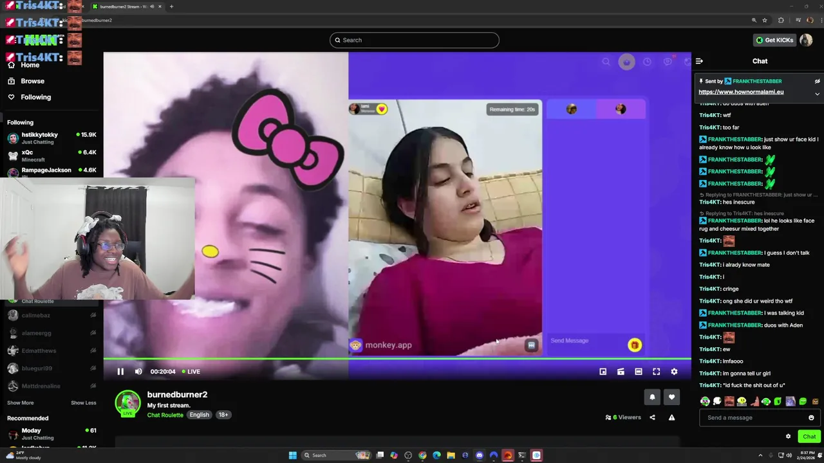The height and width of the screenshot is (463, 824).
Task: Click the Windows taskbar Search box
Action: point(335,455)
